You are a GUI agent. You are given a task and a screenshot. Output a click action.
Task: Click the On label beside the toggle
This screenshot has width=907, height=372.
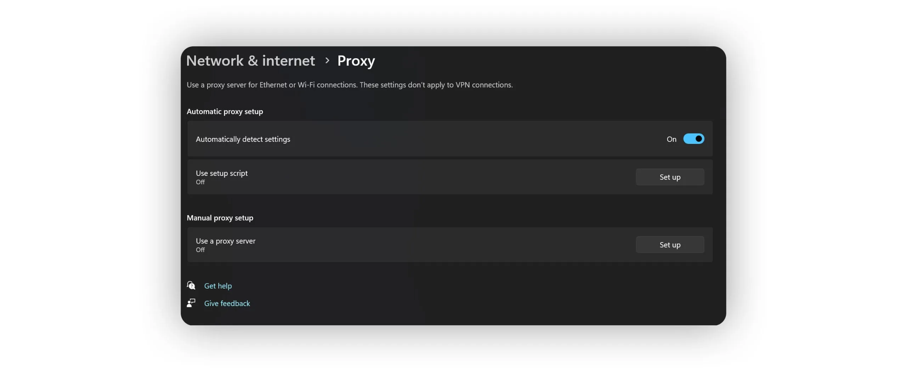tap(671, 139)
